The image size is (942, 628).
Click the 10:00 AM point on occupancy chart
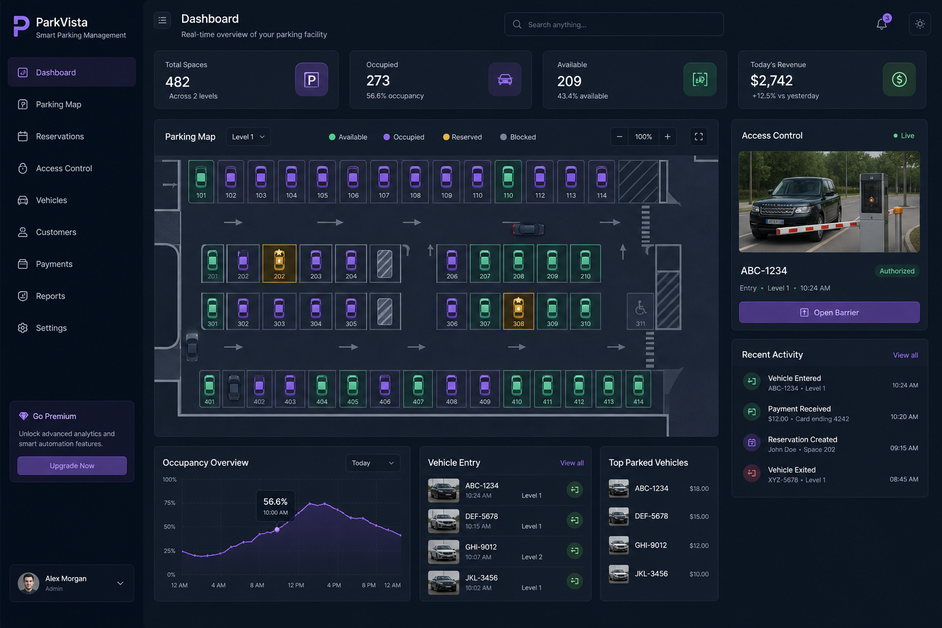[x=277, y=529]
